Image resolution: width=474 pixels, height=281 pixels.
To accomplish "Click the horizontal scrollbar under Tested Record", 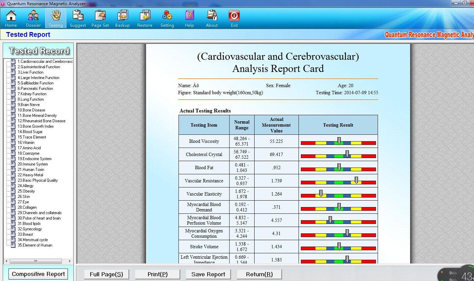I will 35,261.
